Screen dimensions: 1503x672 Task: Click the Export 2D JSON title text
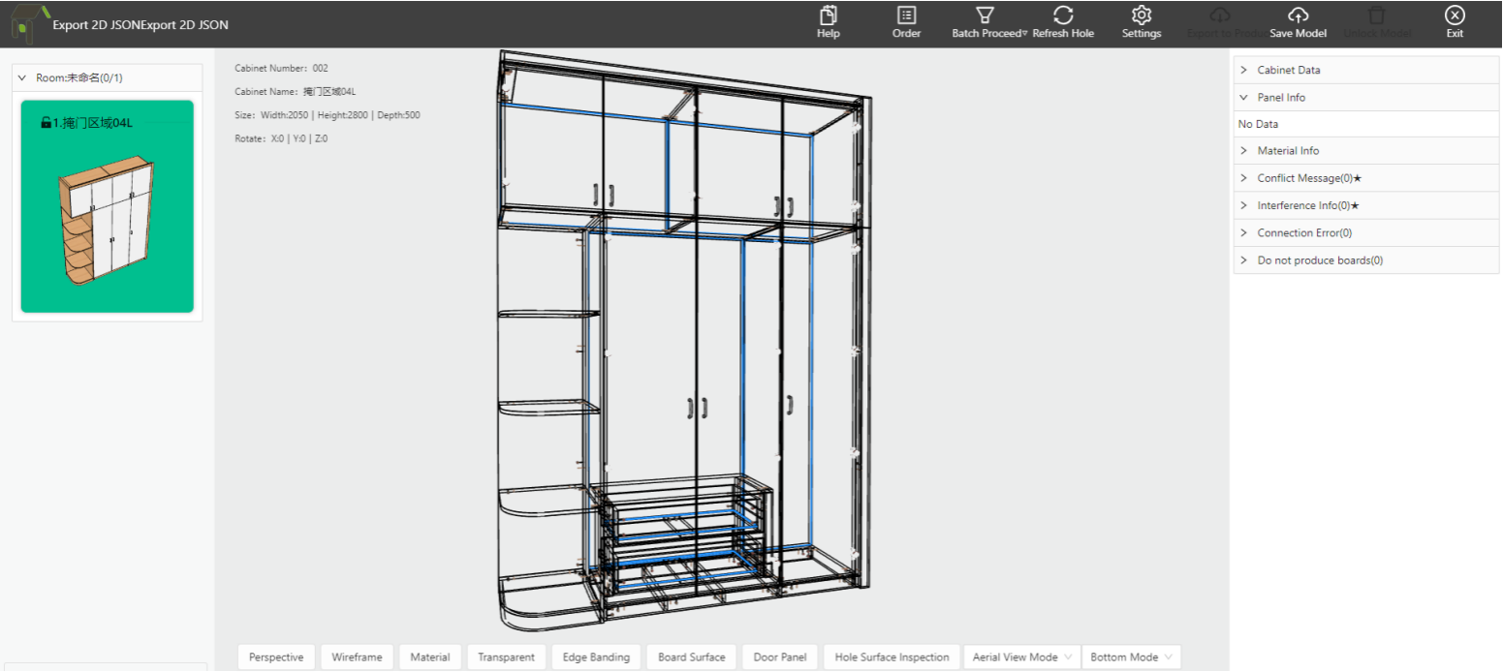point(141,24)
